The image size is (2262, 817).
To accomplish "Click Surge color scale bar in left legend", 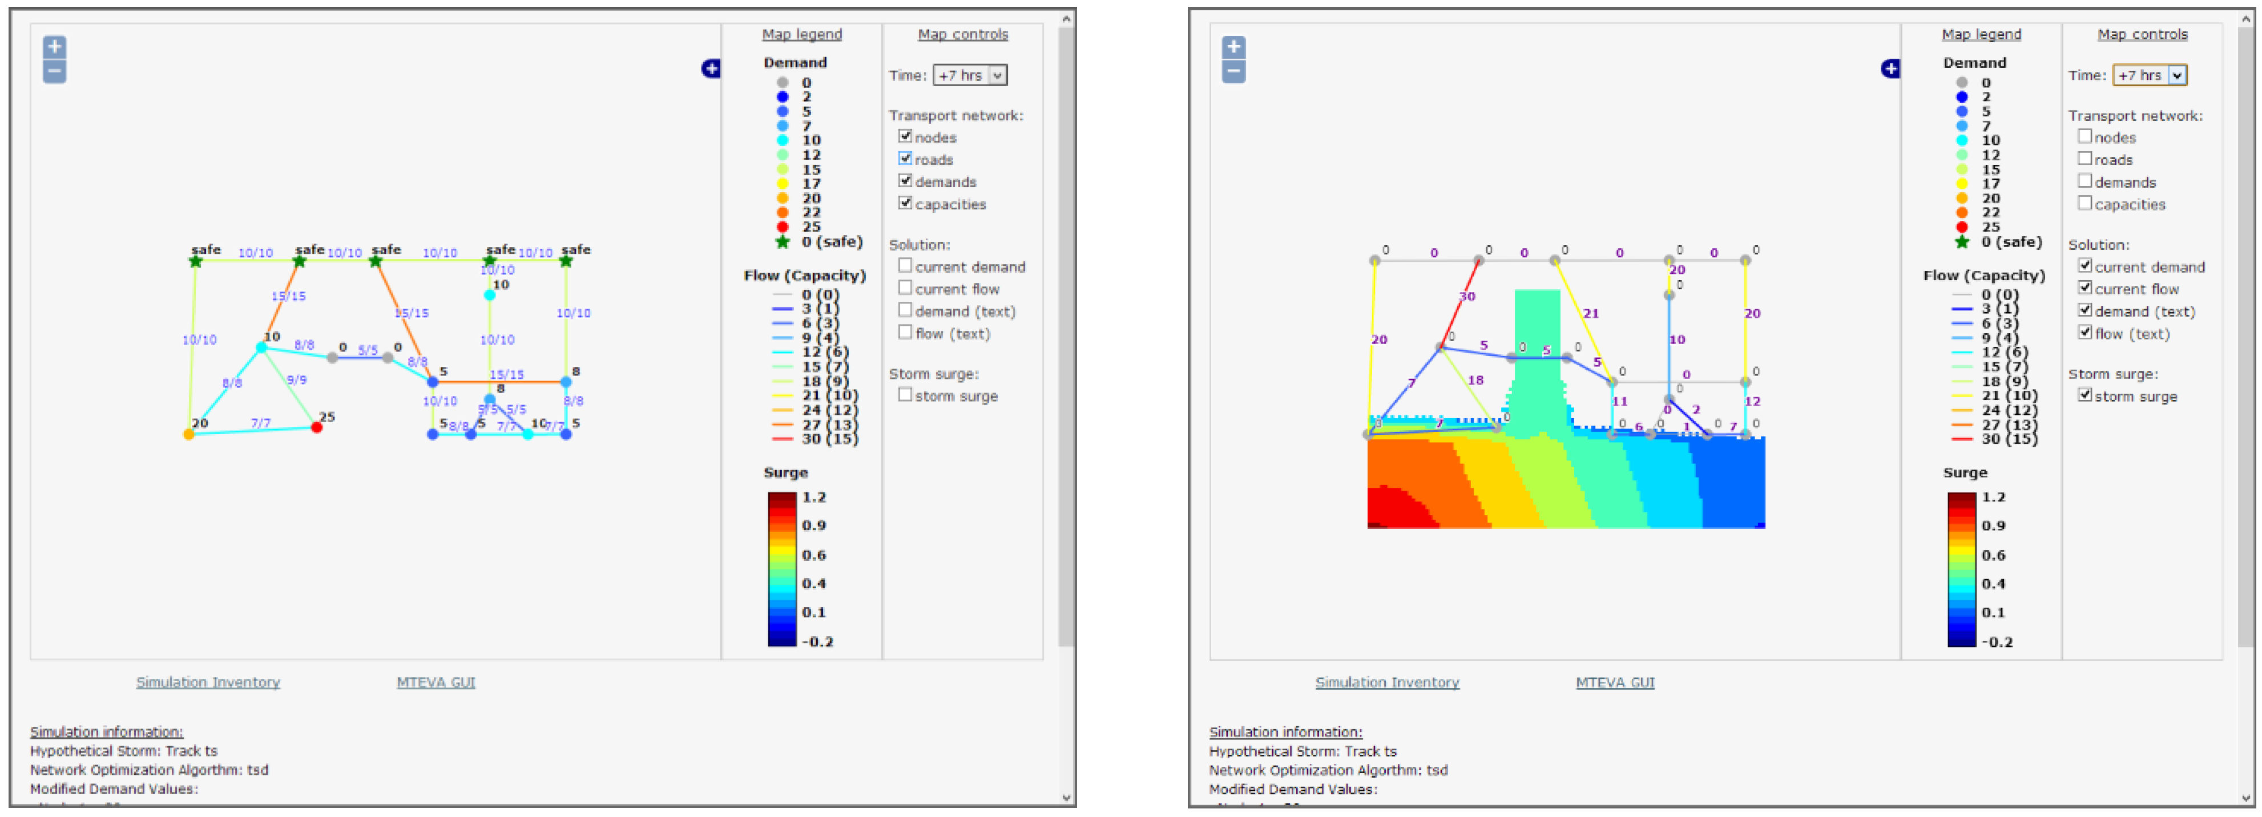I will pos(781,569).
